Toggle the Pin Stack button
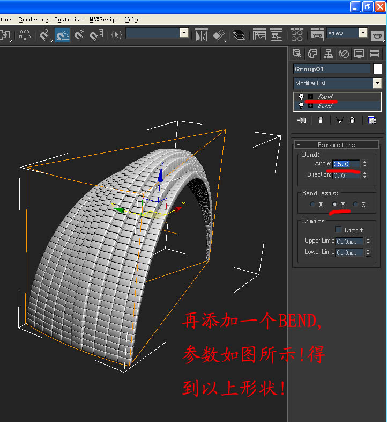The width and height of the screenshot is (387, 422). [x=302, y=120]
